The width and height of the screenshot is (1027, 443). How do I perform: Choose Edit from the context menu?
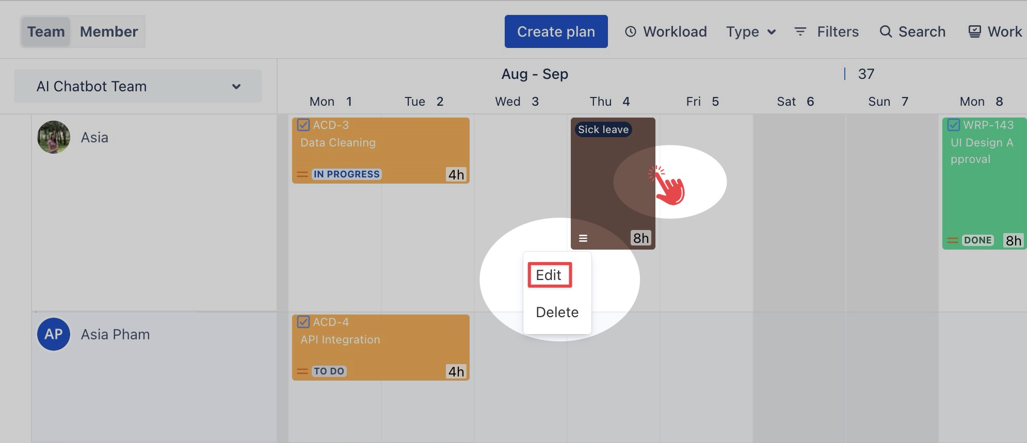(549, 275)
